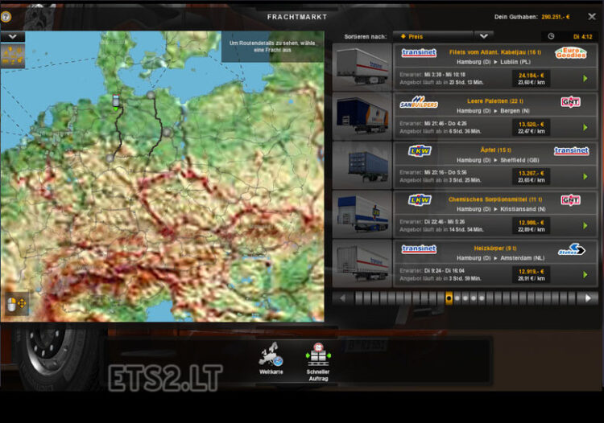Click the 12.919 € price box
The height and width of the screenshot is (423, 604).
[x=532, y=274]
